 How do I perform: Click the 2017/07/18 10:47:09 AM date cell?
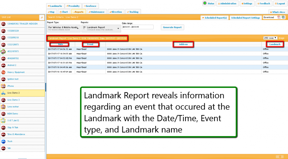coord(60,72)
